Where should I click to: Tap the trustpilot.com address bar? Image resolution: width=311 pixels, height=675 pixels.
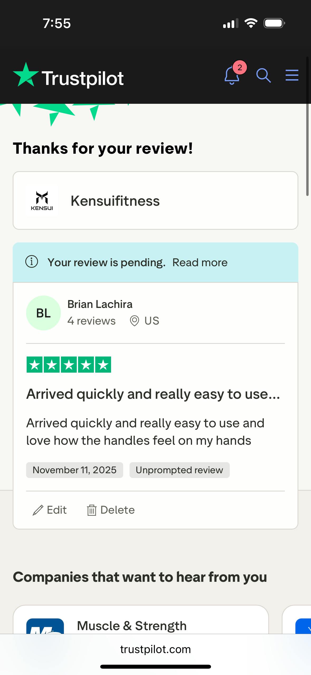pyautogui.click(x=155, y=649)
